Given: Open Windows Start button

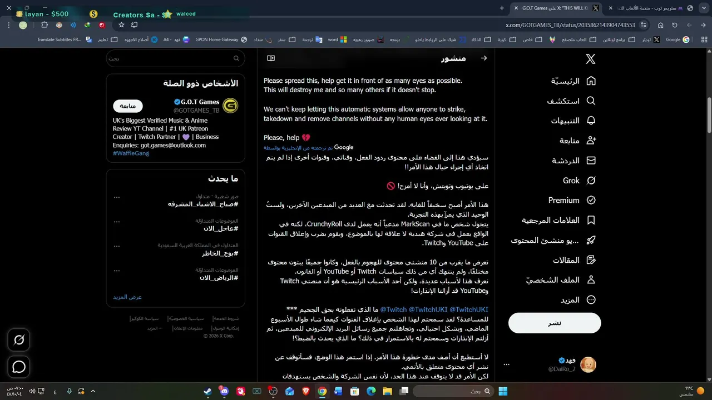Looking at the screenshot, I should (503, 392).
